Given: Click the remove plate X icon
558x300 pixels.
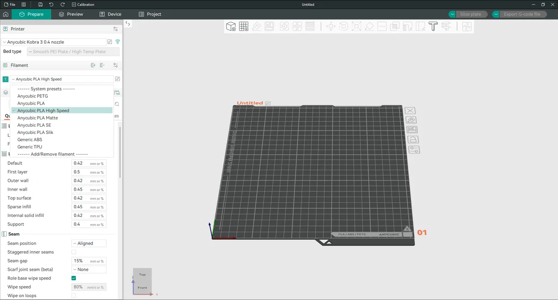Looking at the screenshot, I should 410,111.
